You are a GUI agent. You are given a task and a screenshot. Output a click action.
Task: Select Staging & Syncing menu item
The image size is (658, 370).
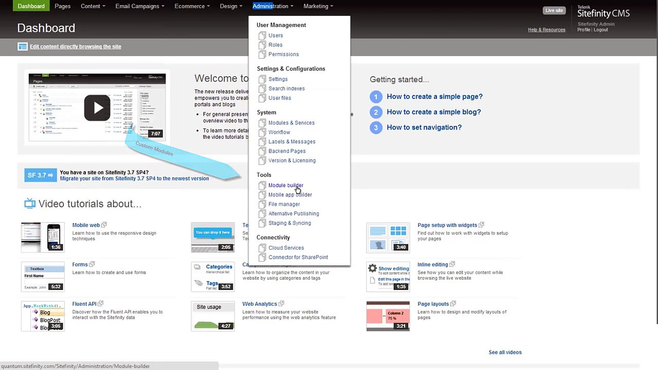[289, 223]
